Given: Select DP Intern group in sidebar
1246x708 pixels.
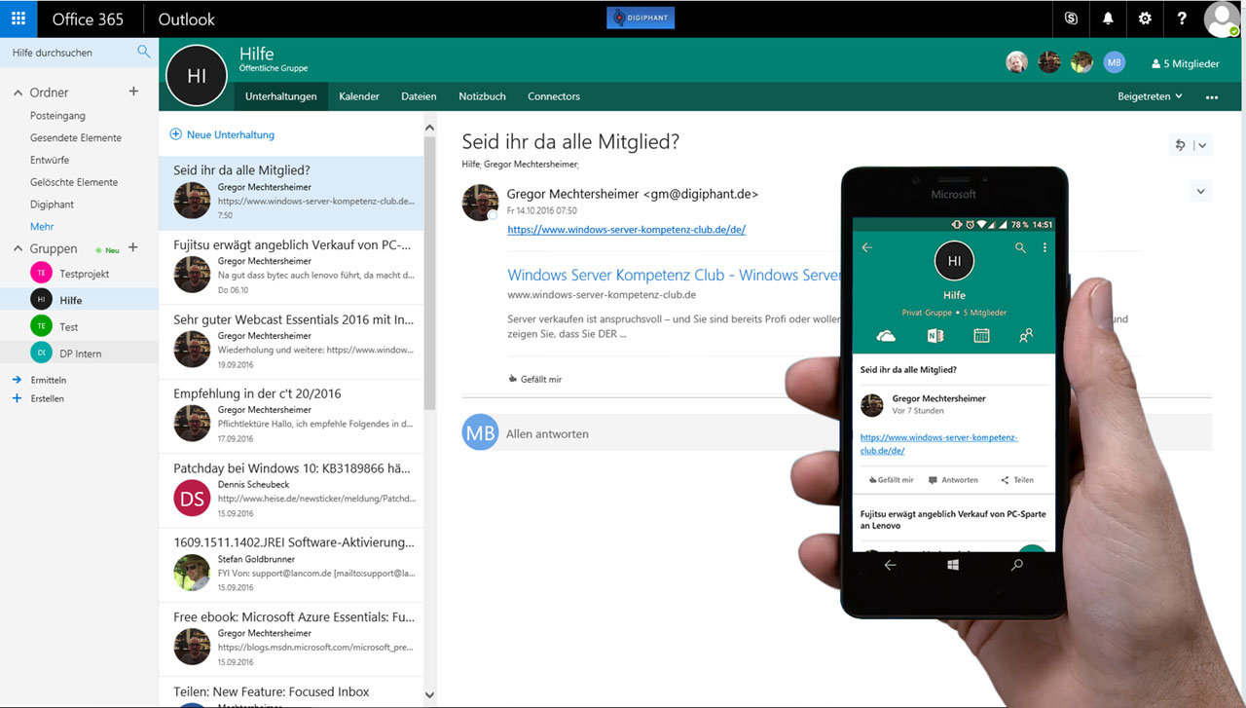Looking at the screenshot, I should click(x=80, y=354).
